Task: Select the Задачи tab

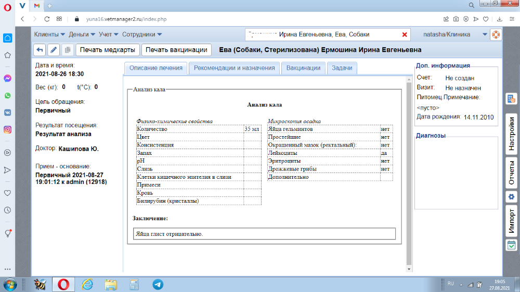Action: pos(342,68)
